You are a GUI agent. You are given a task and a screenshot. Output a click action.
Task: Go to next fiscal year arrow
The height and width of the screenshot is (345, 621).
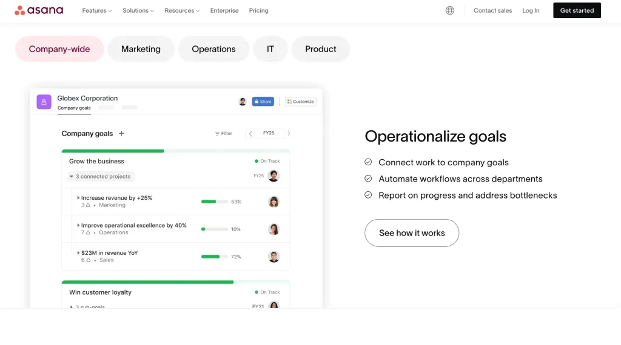click(x=289, y=134)
